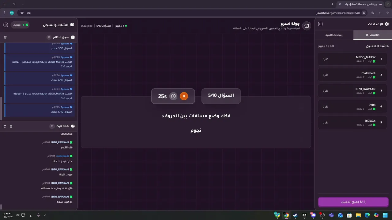The width and height of the screenshot is (392, 220).
Task: Go back in browser history
Action: coord(387,13)
